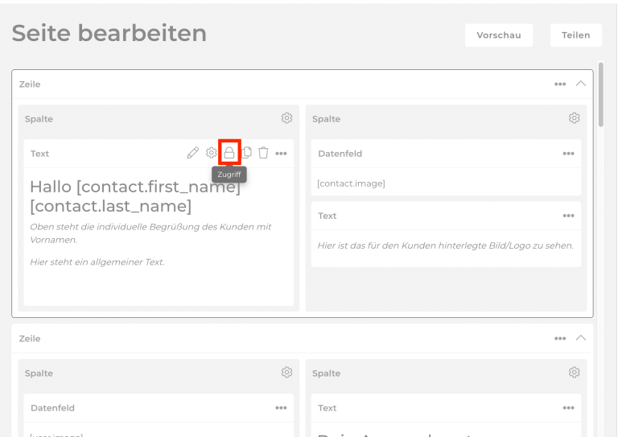Open more options menu of first Zeile
The height and width of the screenshot is (437, 618).
560,85
